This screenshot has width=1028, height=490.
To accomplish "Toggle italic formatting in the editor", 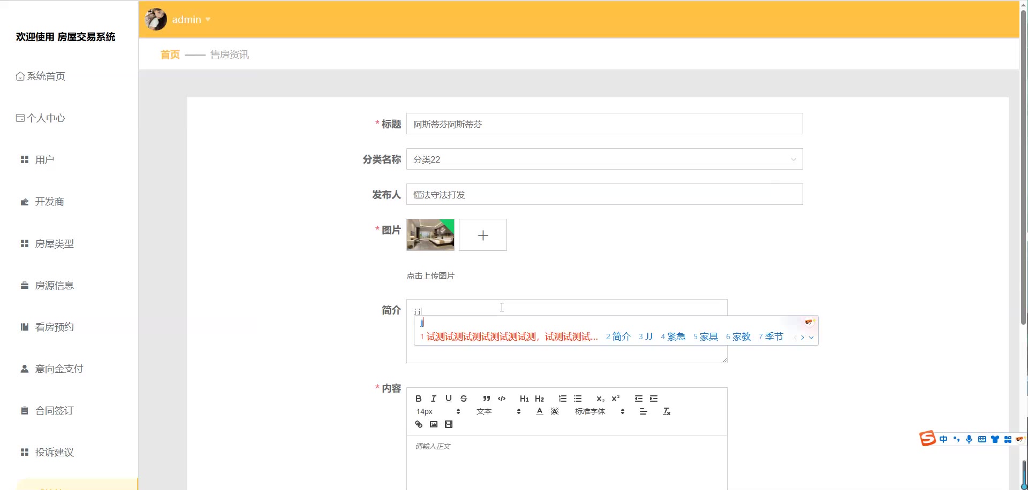I will (434, 399).
